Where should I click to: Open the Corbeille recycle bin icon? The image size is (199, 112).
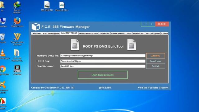pyautogui.click(x=2, y=38)
